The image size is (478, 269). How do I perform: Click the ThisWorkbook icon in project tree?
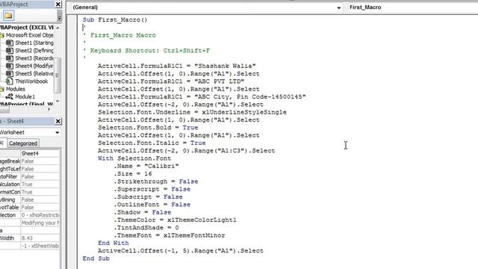point(10,81)
